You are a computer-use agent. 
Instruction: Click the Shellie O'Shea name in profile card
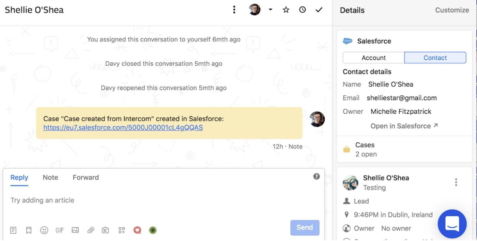click(386, 178)
